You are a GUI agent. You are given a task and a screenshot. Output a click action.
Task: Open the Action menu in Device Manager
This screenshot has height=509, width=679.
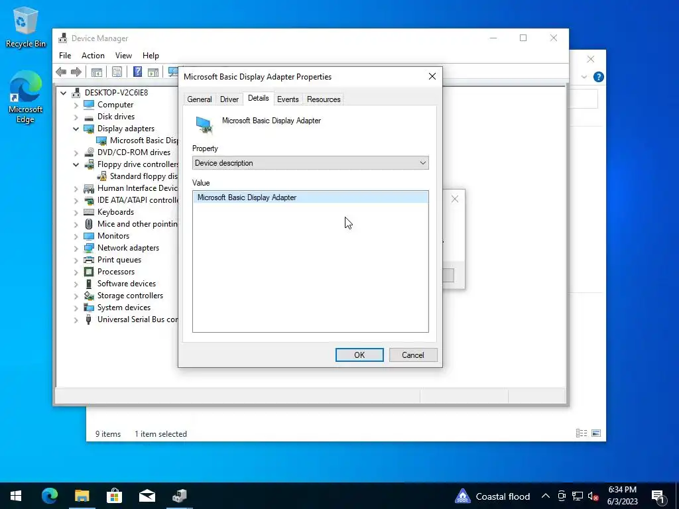click(x=93, y=56)
